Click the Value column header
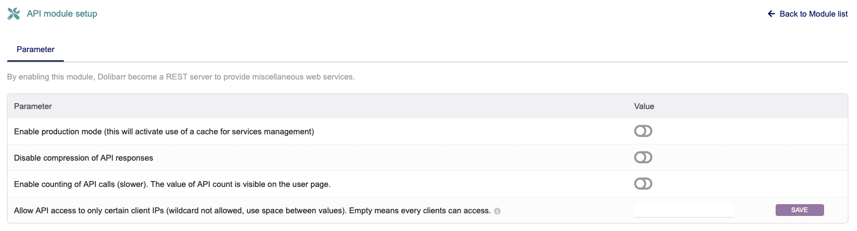The width and height of the screenshot is (857, 231). (644, 106)
